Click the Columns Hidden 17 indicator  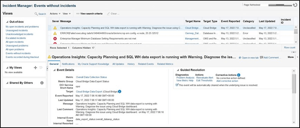coord(84,48)
